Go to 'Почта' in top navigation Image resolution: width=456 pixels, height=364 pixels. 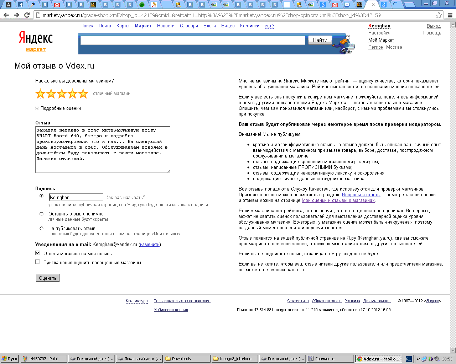(x=105, y=26)
